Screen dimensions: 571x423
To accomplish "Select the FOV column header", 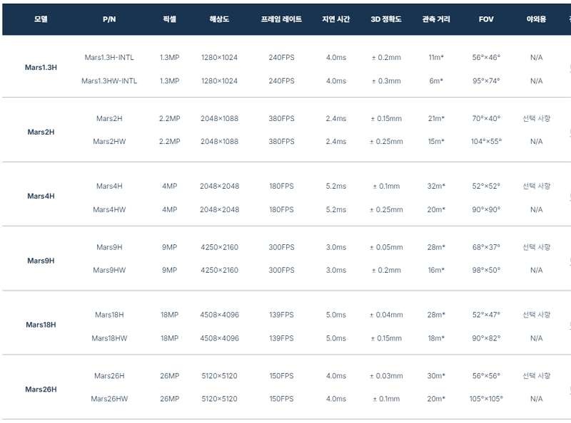I will click(486, 19).
